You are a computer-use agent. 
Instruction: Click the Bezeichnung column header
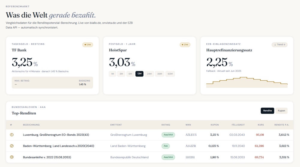(31, 125)
